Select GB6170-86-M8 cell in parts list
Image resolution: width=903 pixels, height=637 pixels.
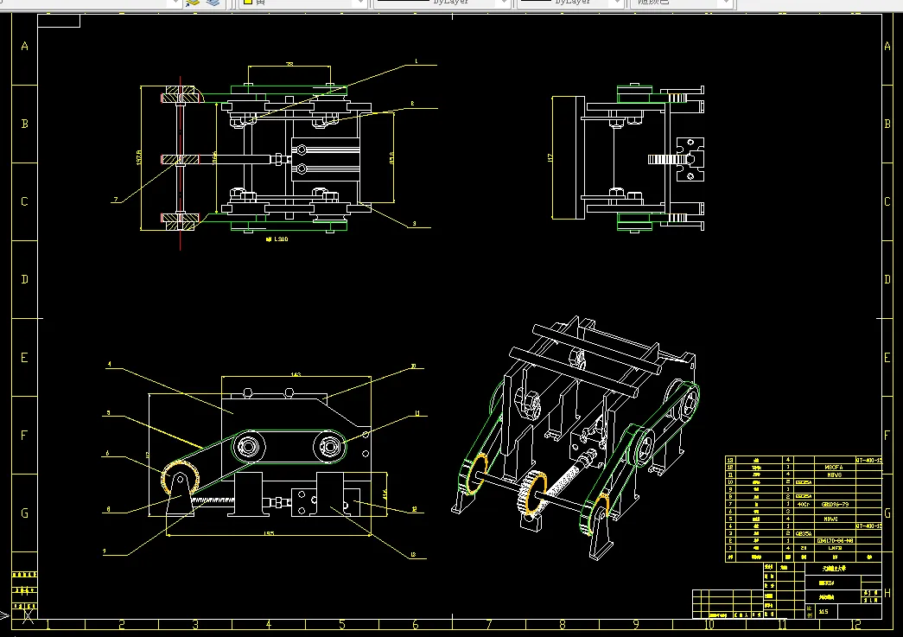835,541
